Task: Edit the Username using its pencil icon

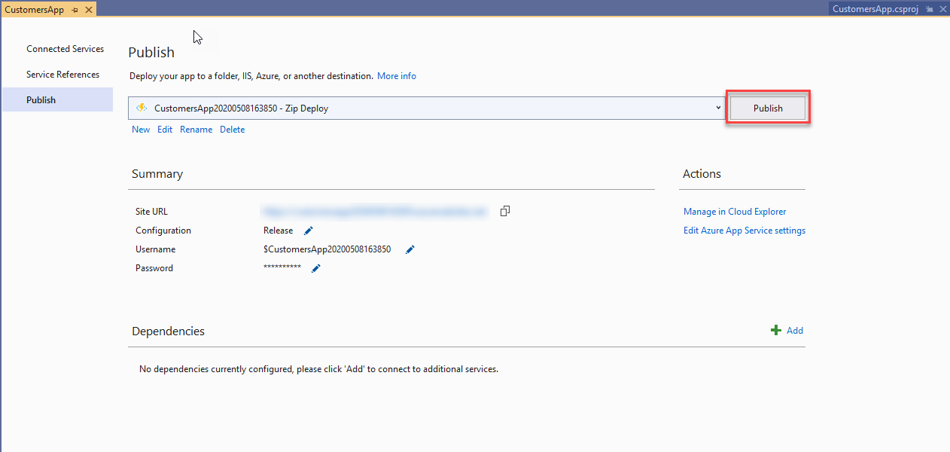Action: [410, 249]
